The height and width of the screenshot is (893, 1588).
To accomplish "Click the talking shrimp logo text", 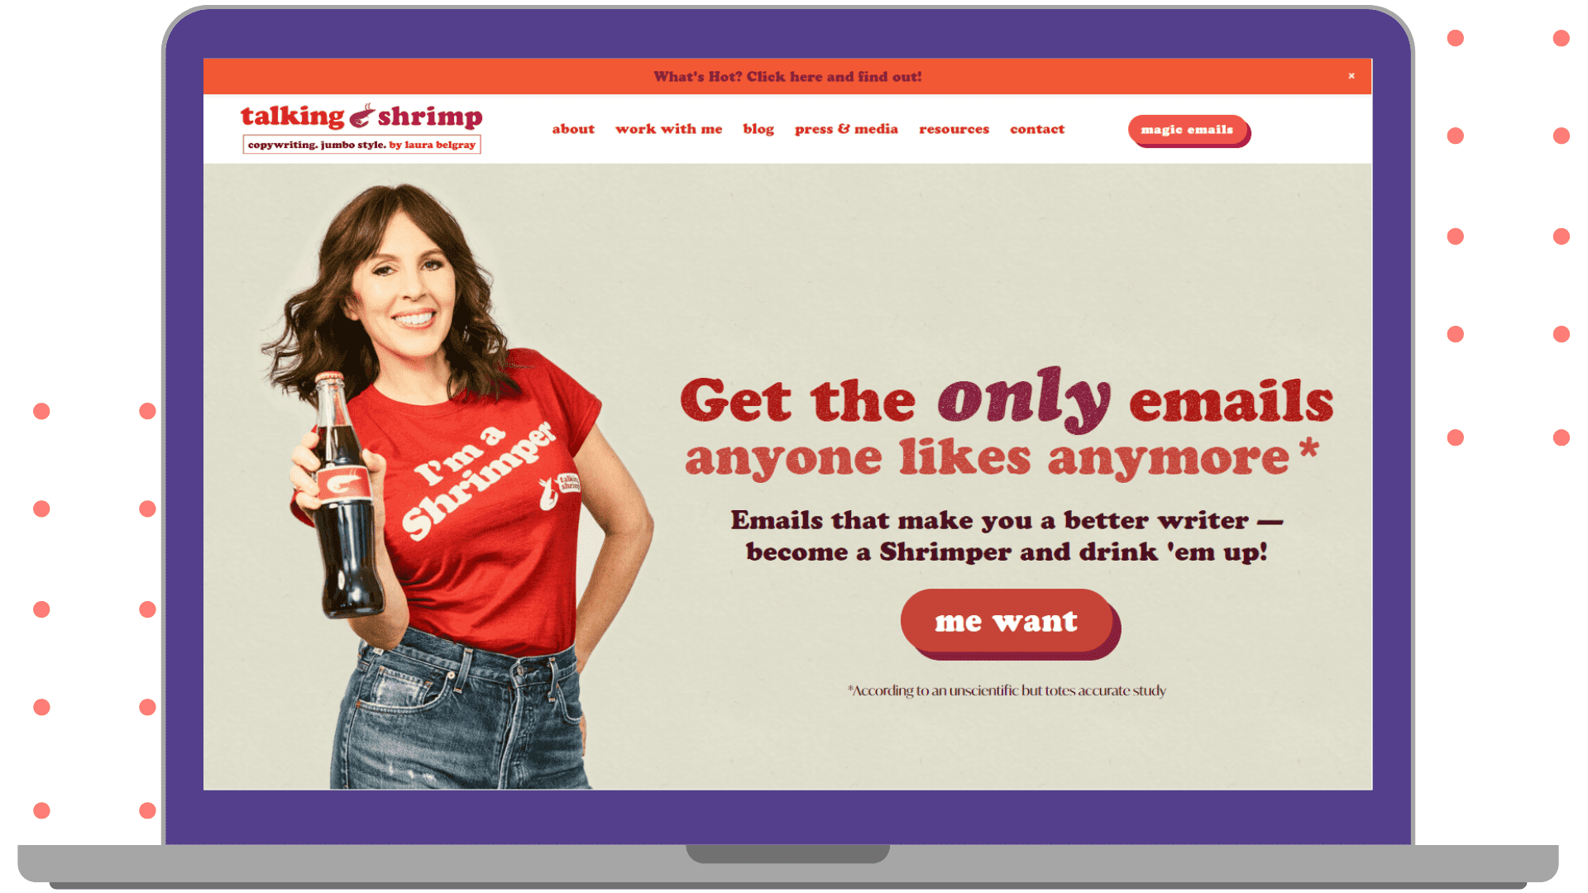I will [361, 117].
